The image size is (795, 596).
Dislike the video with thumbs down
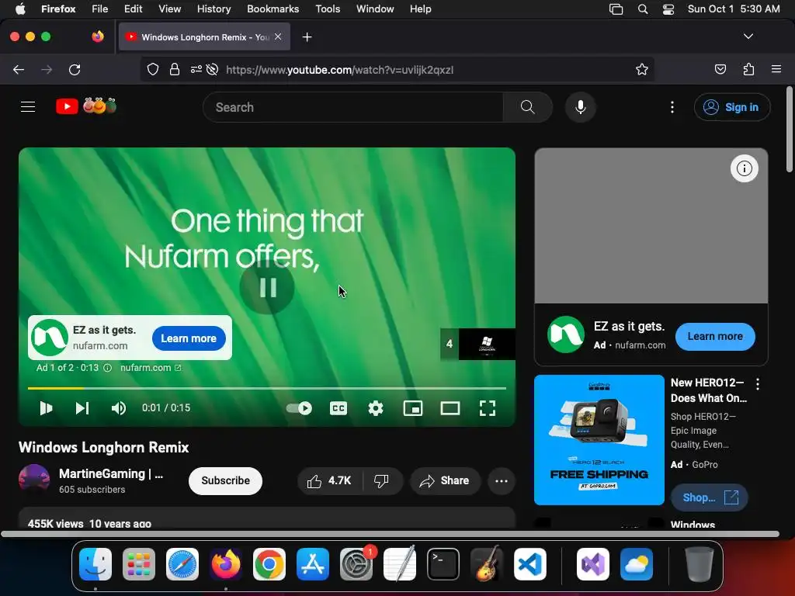(x=381, y=480)
